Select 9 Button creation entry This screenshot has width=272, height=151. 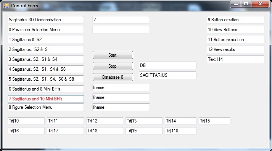click(236, 20)
